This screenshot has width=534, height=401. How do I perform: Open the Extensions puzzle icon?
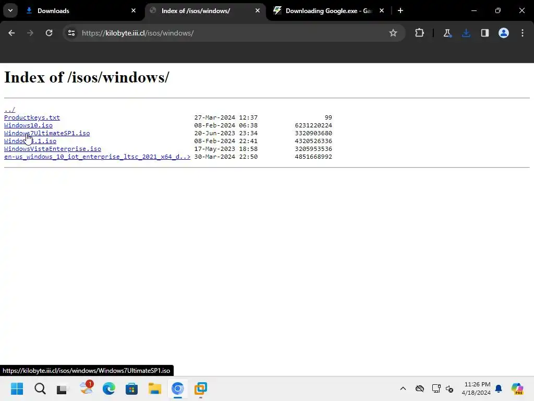click(420, 33)
